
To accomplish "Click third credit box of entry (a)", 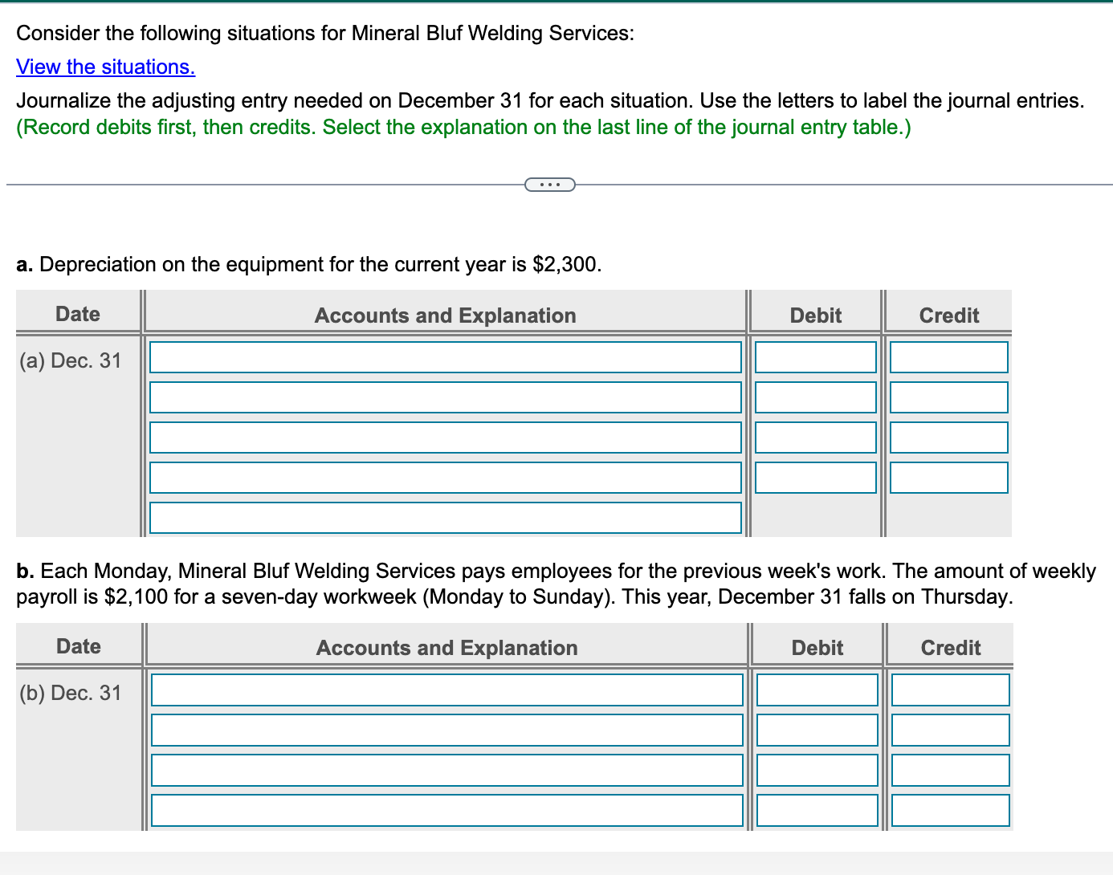I will click(949, 437).
